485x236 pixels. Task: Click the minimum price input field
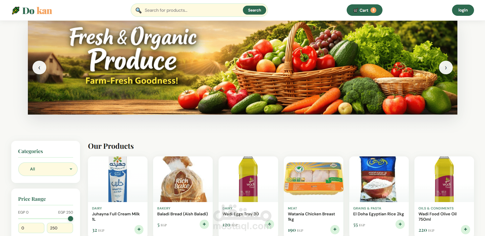coord(31,228)
